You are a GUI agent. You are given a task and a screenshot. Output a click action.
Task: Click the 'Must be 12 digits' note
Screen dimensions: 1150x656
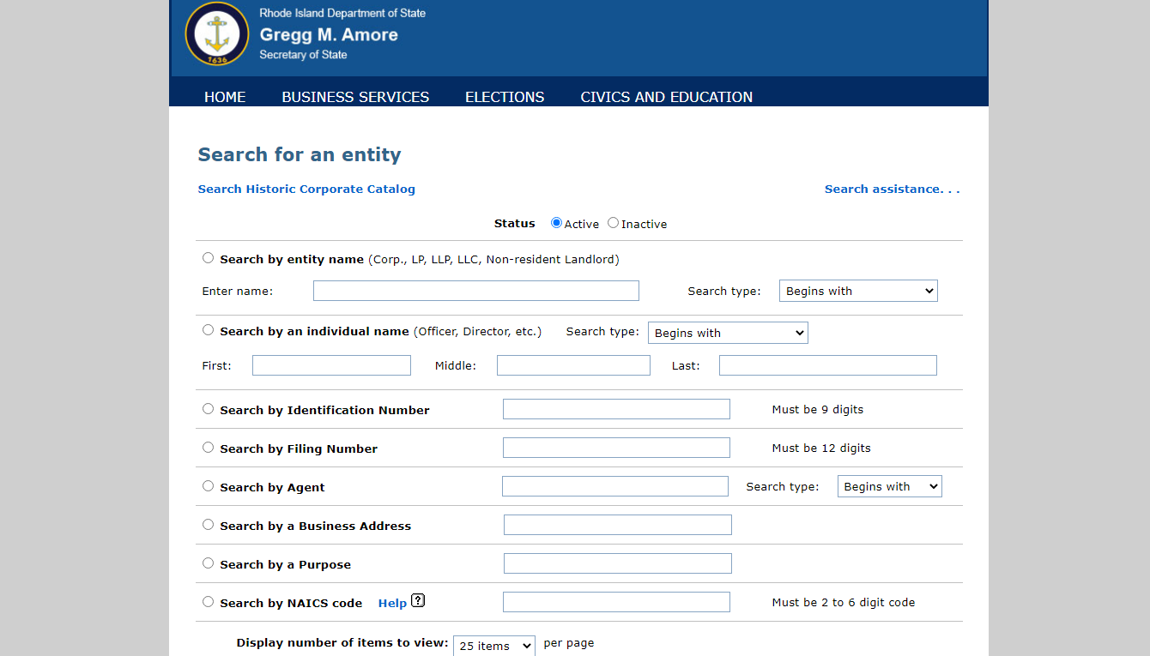(821, 448)
